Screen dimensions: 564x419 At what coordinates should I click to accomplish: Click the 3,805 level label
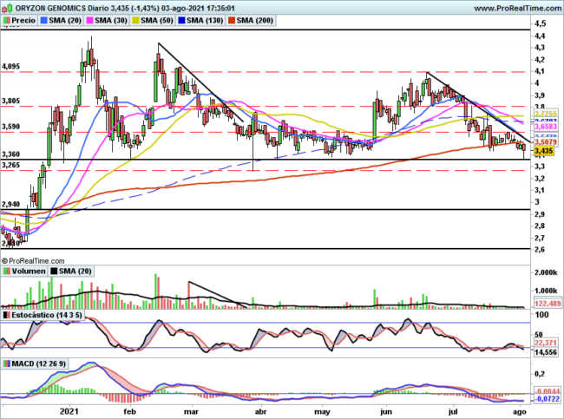pyautogui.click(x=11, y=101)
